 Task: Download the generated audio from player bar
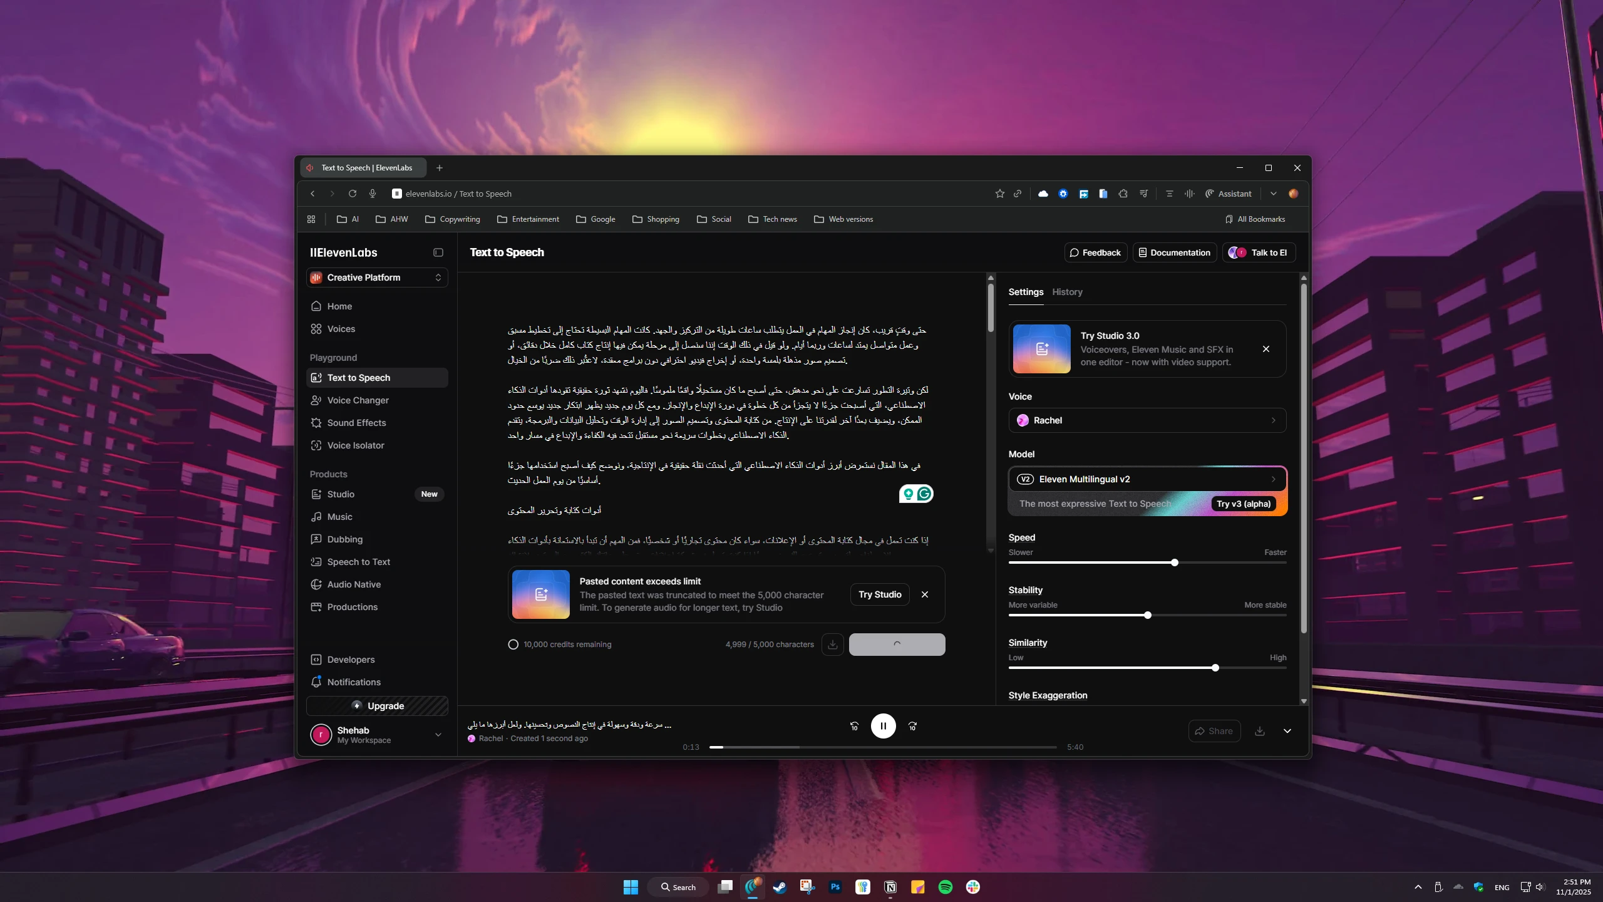(1260, 731)
